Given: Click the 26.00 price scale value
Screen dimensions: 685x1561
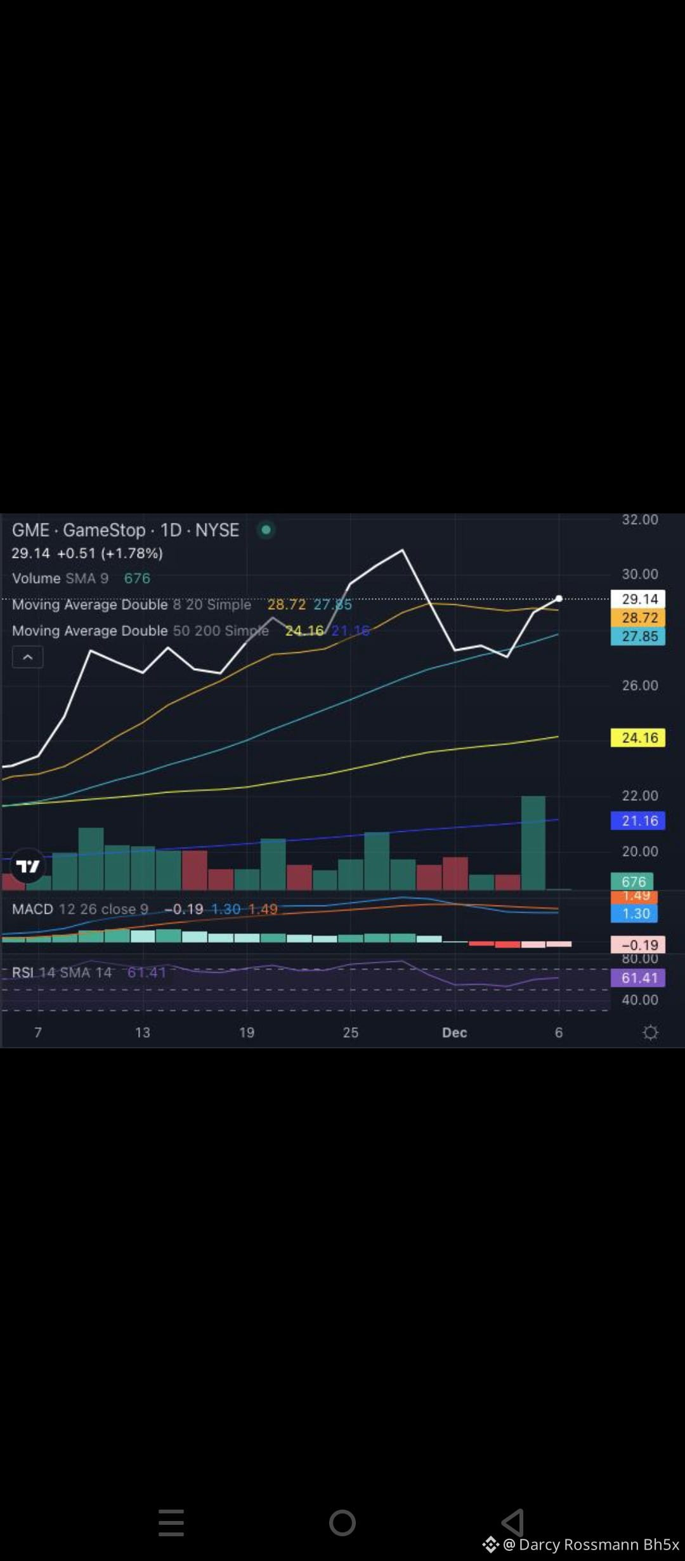Looking at the screenshot, I should tap(639, 685).
